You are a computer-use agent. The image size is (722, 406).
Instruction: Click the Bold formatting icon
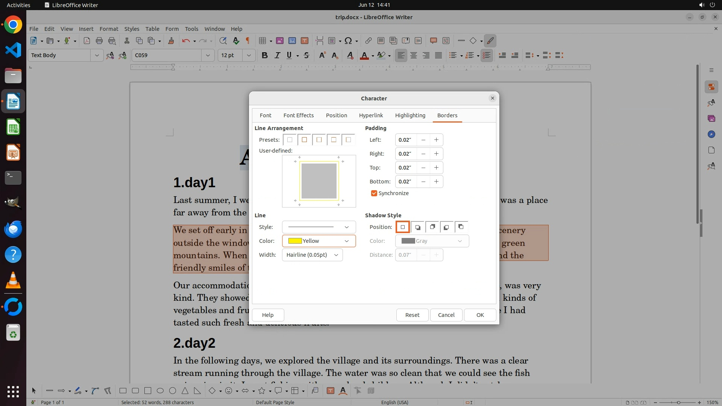pyautogui.click(x=265, y=55)
